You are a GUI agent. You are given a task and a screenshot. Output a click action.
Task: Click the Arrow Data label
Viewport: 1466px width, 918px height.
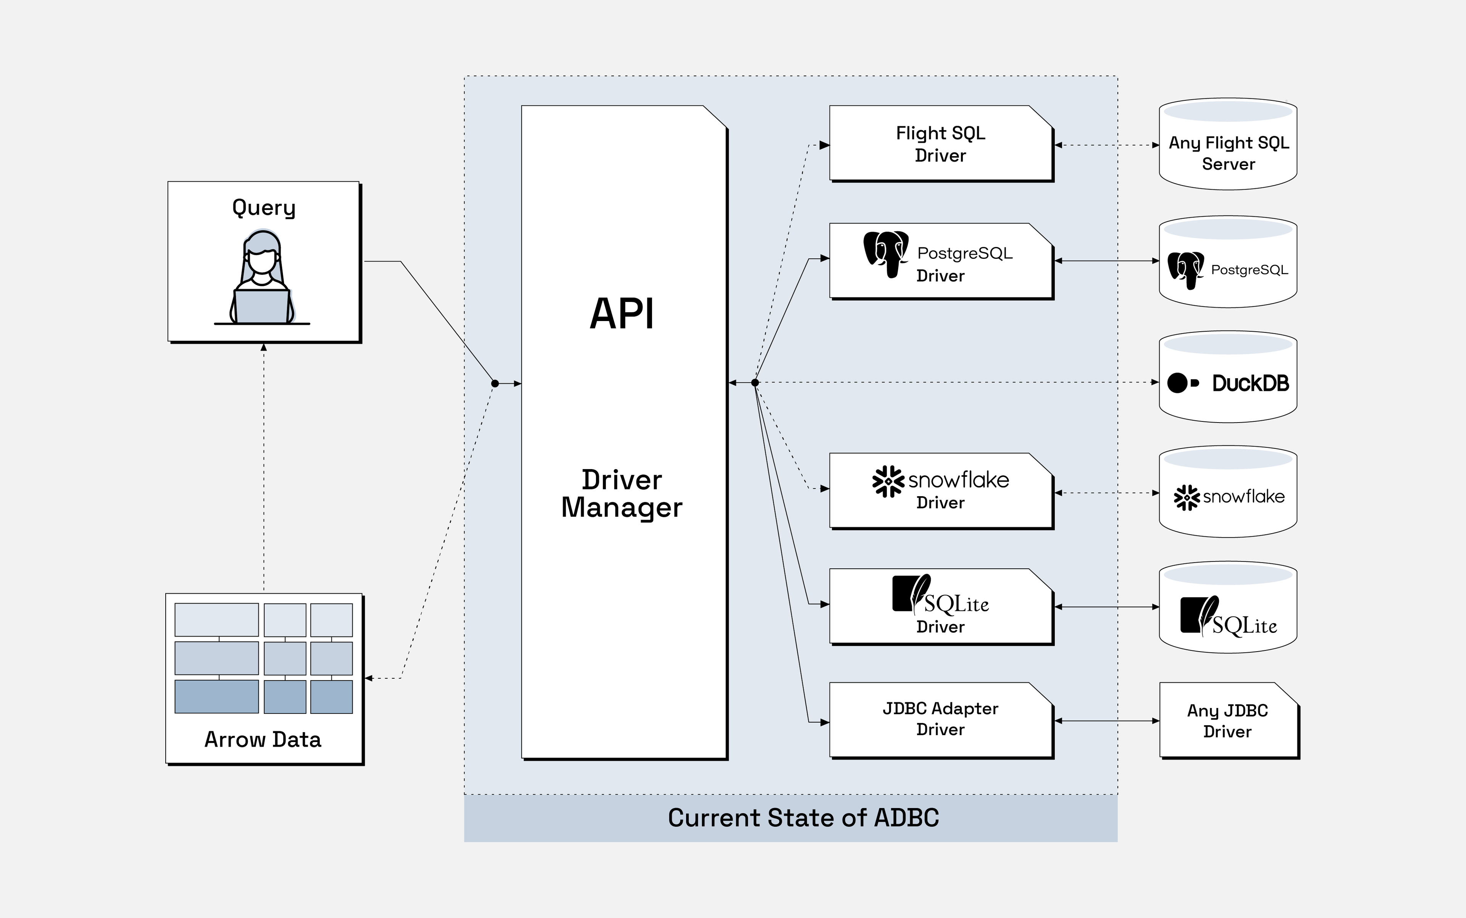point(262,739)
